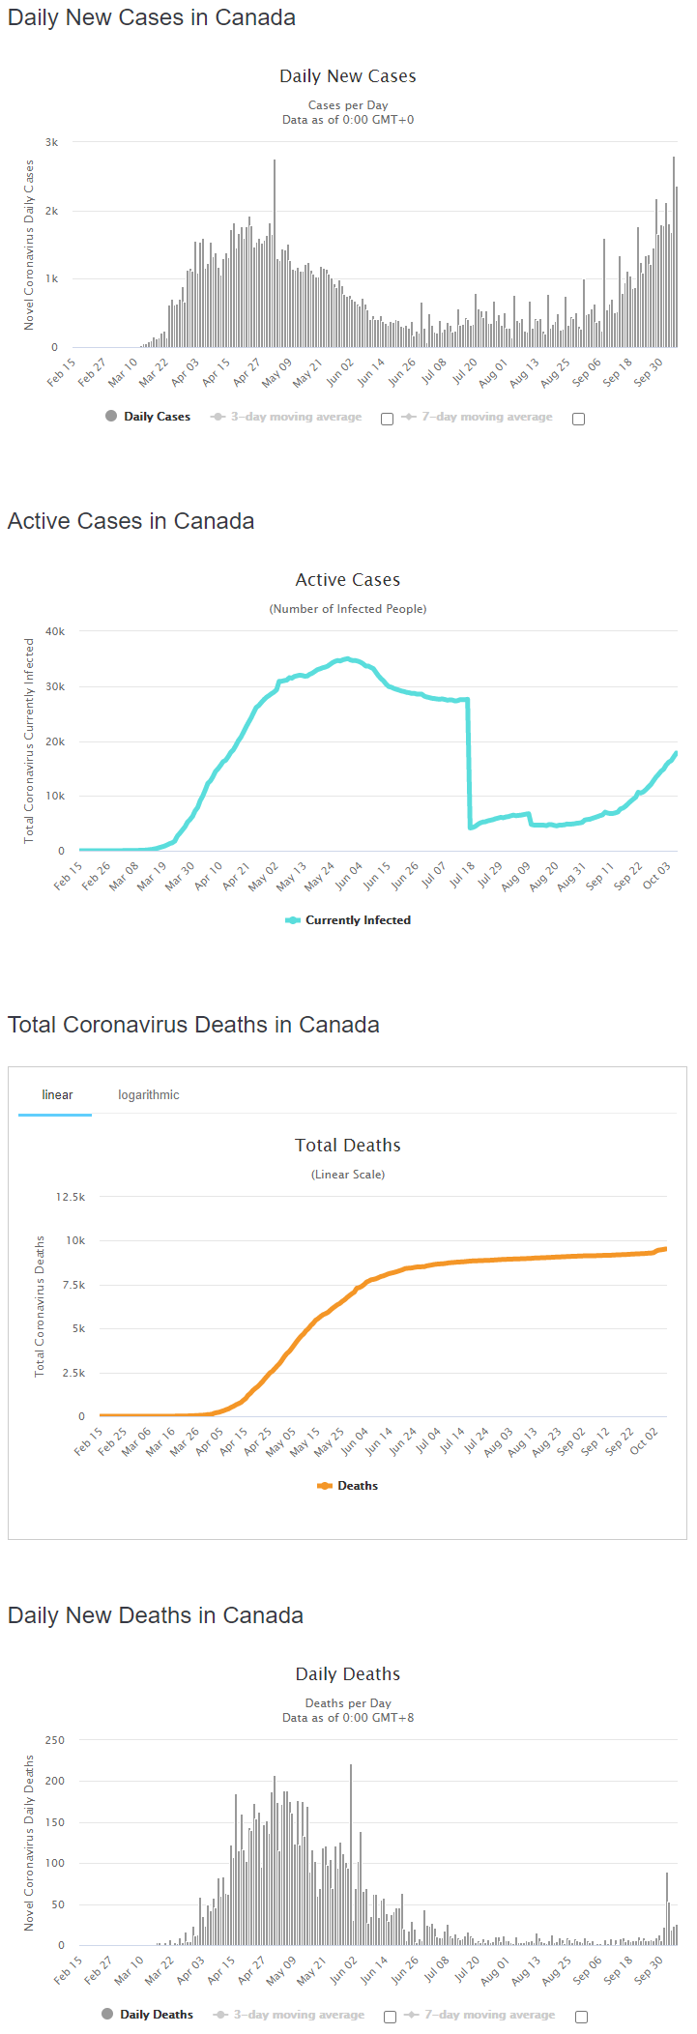
Task: Toggle the Deaths series legend label
Action: [x=358, y=1486]
